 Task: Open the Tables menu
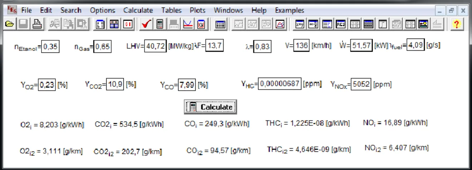(171, 10)
